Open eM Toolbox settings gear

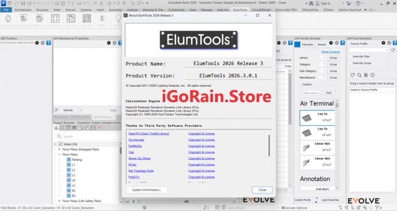[37, 43]
